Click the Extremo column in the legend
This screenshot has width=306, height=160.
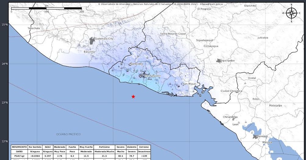point(144,147)
